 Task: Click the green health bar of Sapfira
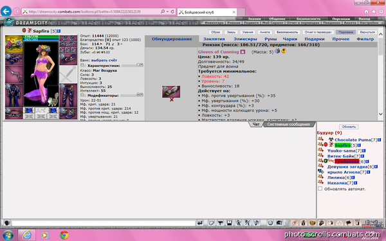click(41, 37)
